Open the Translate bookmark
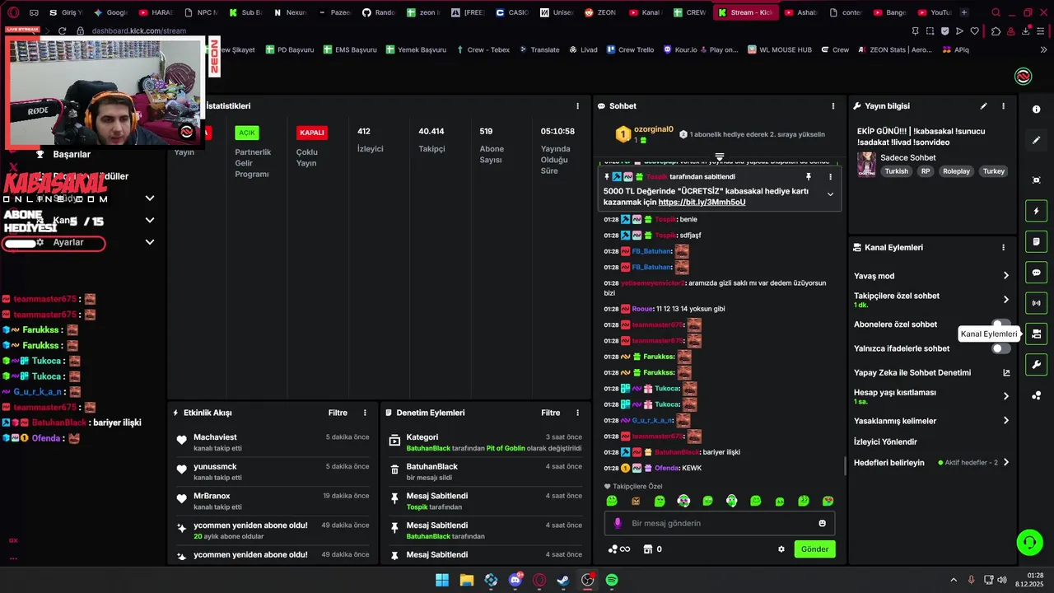 tap(539, 49)
